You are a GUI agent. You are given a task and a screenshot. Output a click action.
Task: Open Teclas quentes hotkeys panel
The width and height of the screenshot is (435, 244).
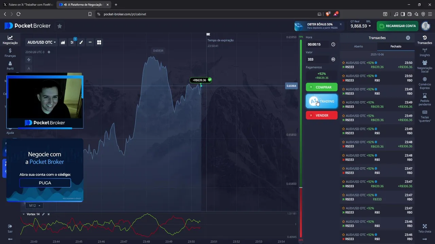(x=424, y=116)
